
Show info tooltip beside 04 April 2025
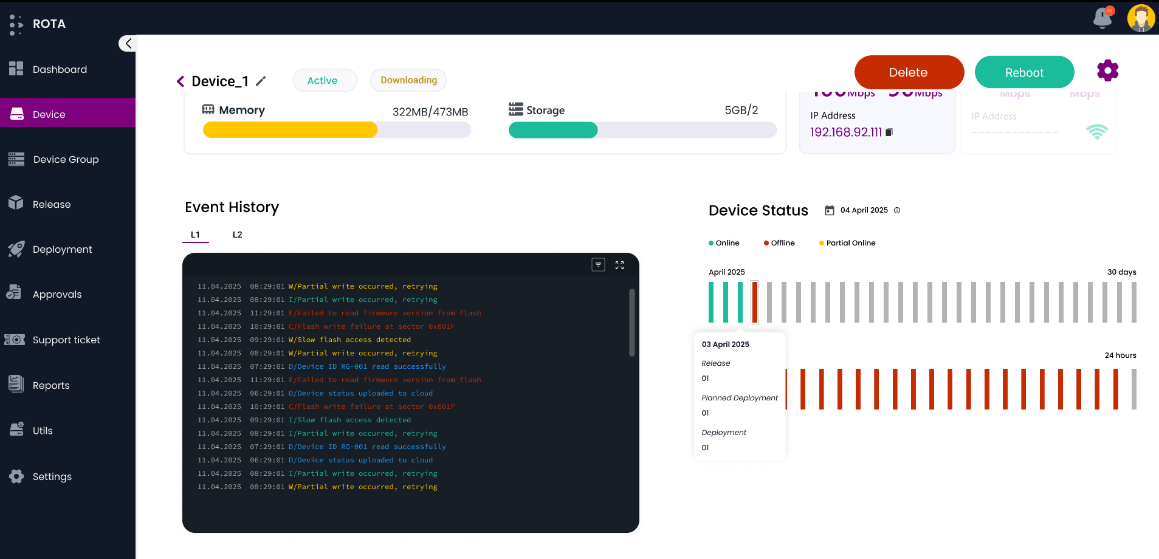pos(897,210)
